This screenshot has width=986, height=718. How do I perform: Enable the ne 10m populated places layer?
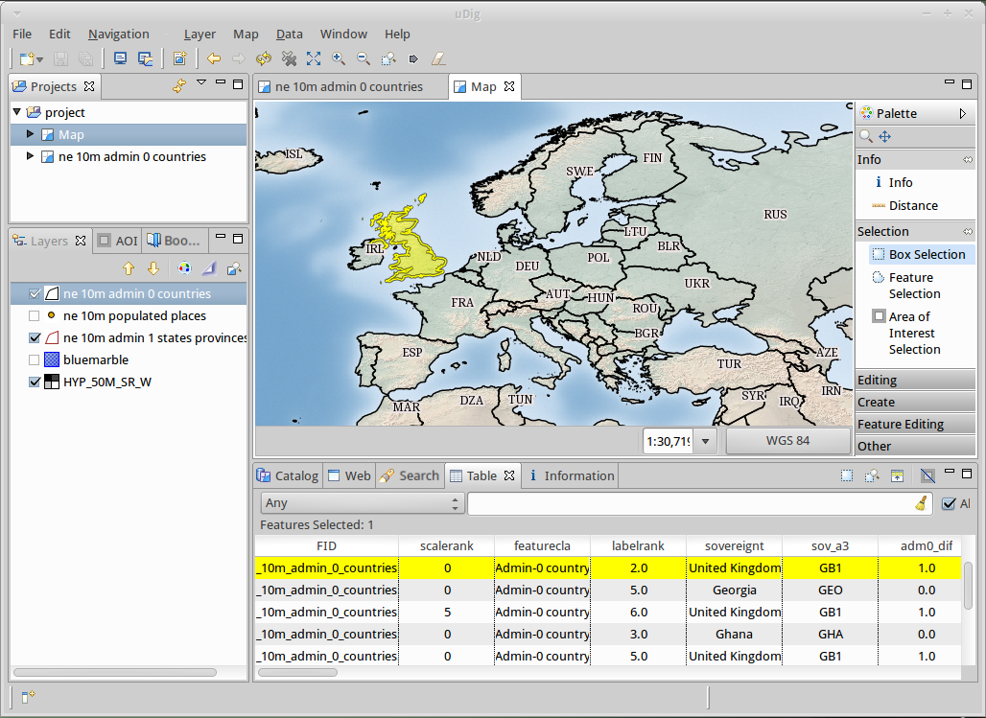35,315
